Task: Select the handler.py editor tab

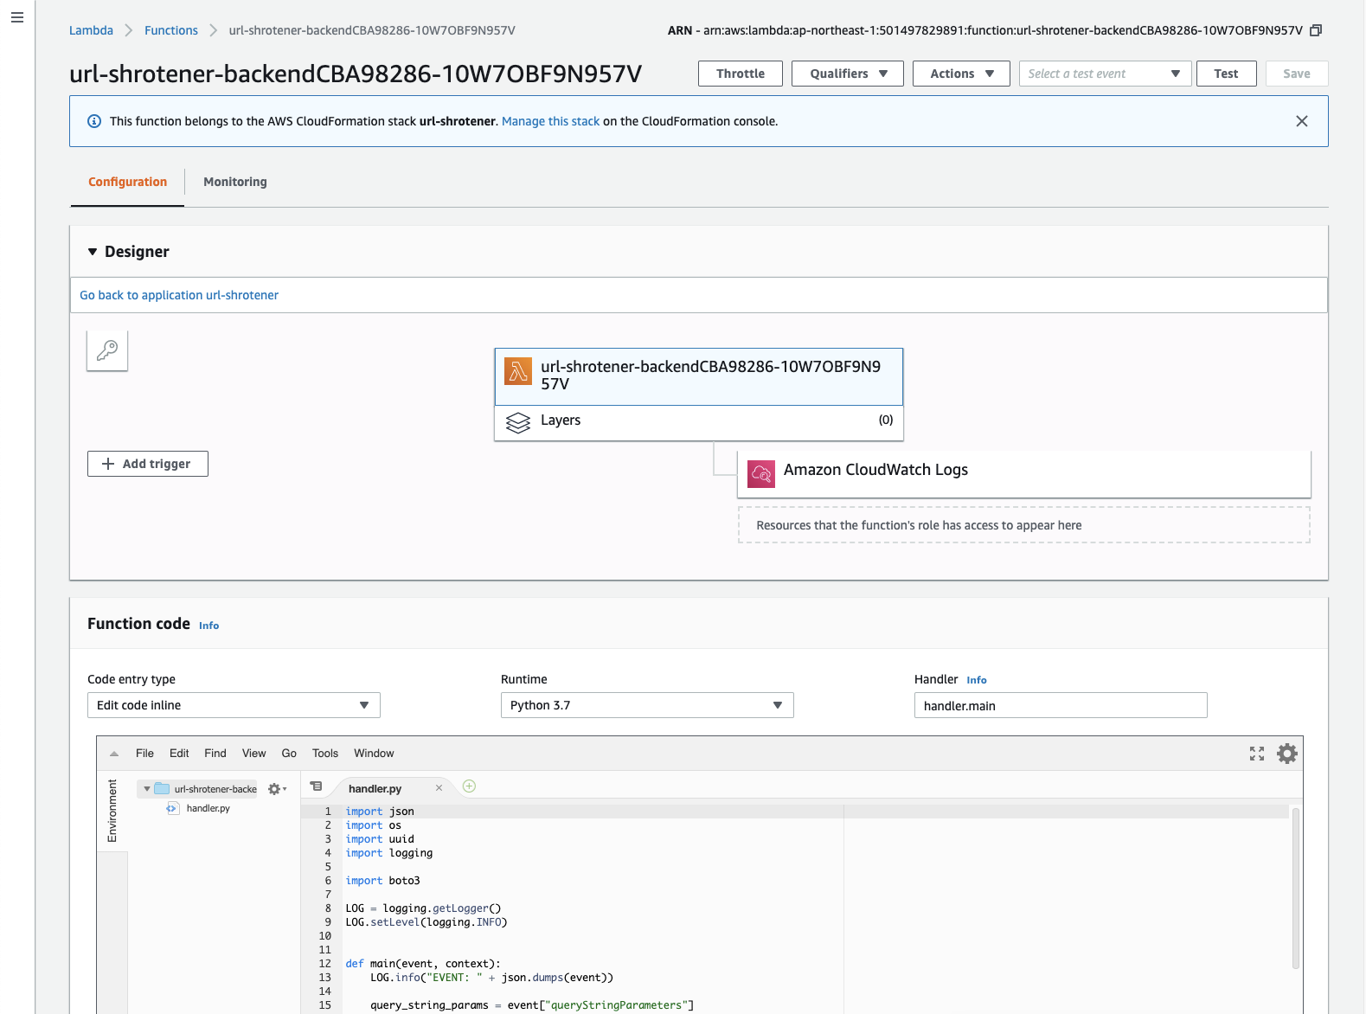Action: 375,788
